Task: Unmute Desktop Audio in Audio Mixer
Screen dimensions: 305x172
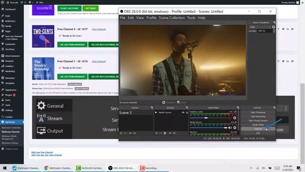Action: (x=230, y=118)
